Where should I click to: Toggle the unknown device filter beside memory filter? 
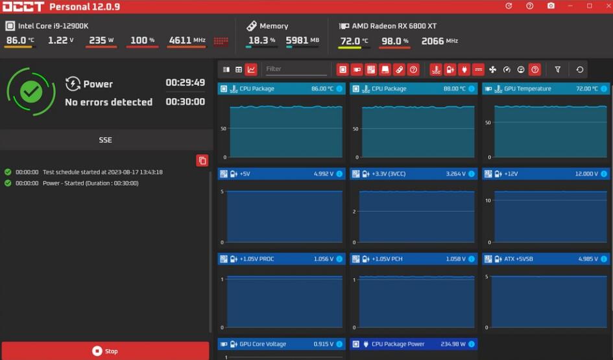[x=413, y=69]
